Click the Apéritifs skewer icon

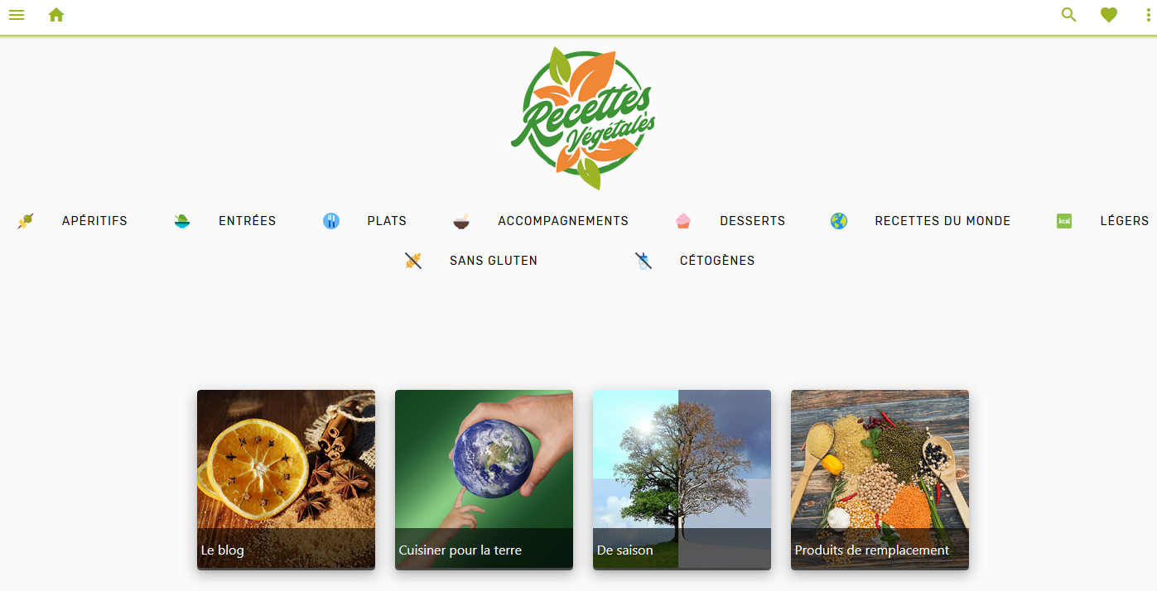point(26,221)
